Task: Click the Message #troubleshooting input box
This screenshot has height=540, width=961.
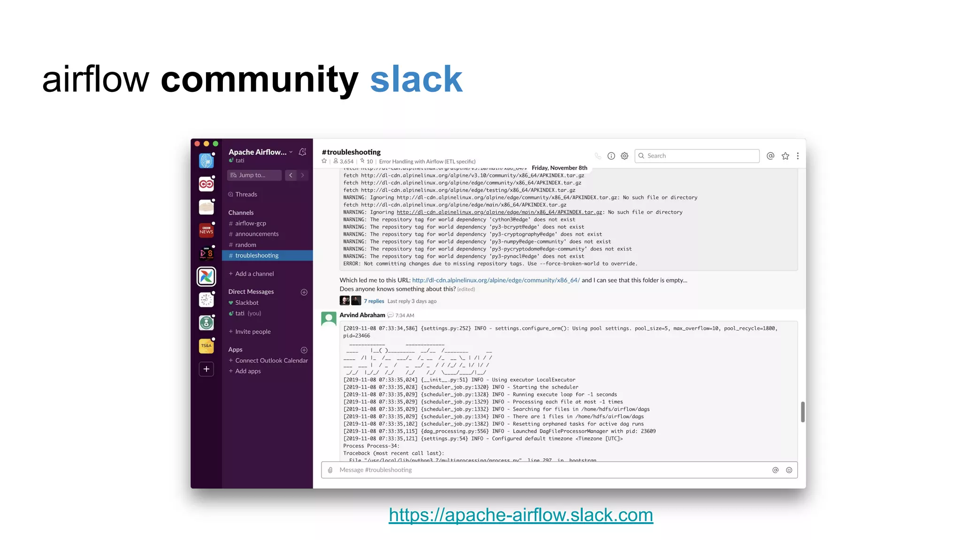Action: pyautogui.click(x=559, y=470)
